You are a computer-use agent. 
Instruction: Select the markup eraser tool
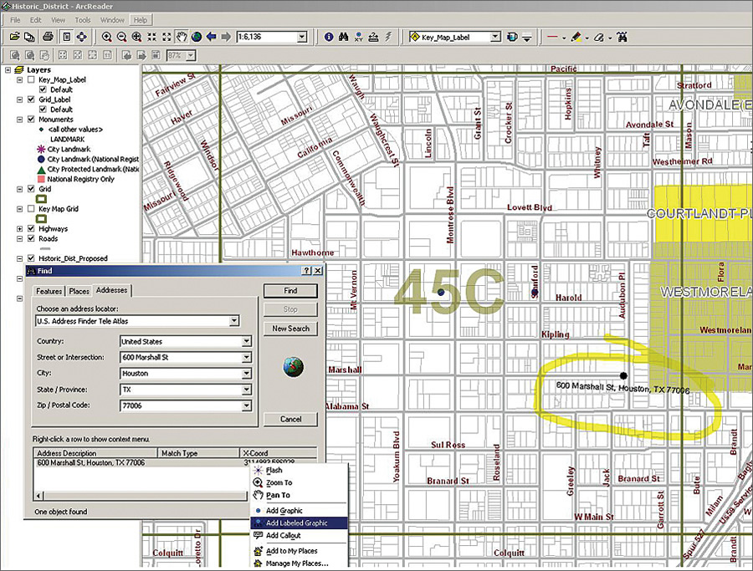pyautogui.click(x=600, y=37)
